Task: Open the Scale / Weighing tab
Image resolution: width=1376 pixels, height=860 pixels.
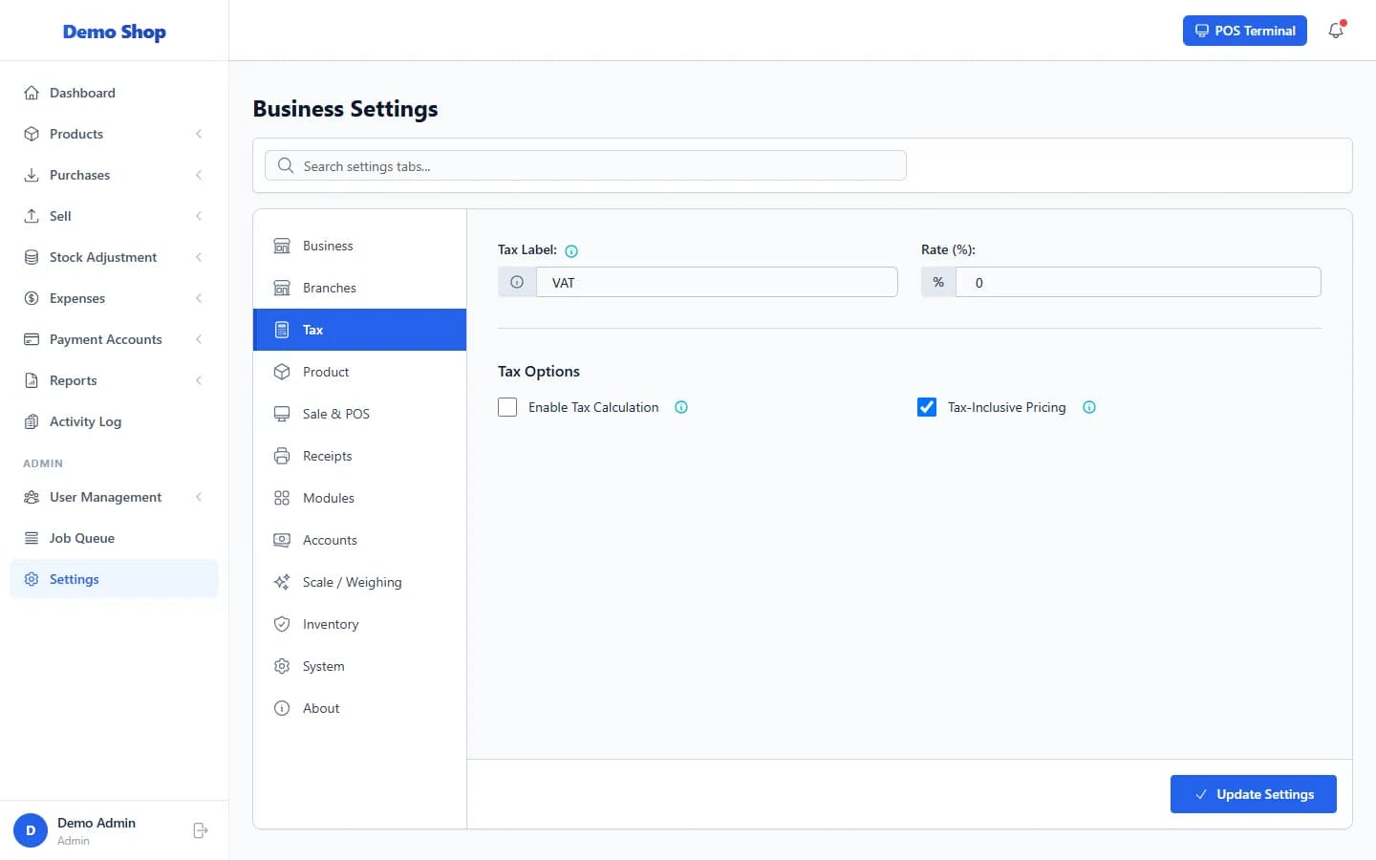Action: click(359, 582)
